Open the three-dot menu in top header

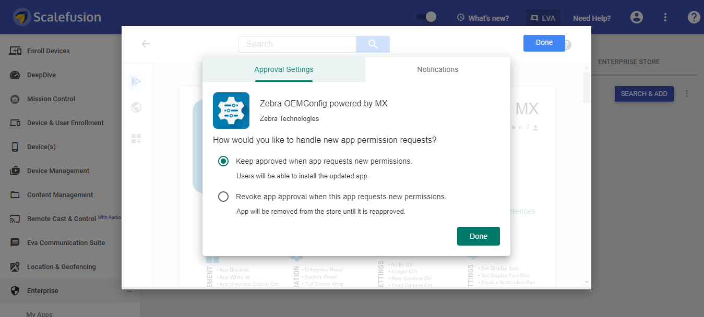pos(665,17)
